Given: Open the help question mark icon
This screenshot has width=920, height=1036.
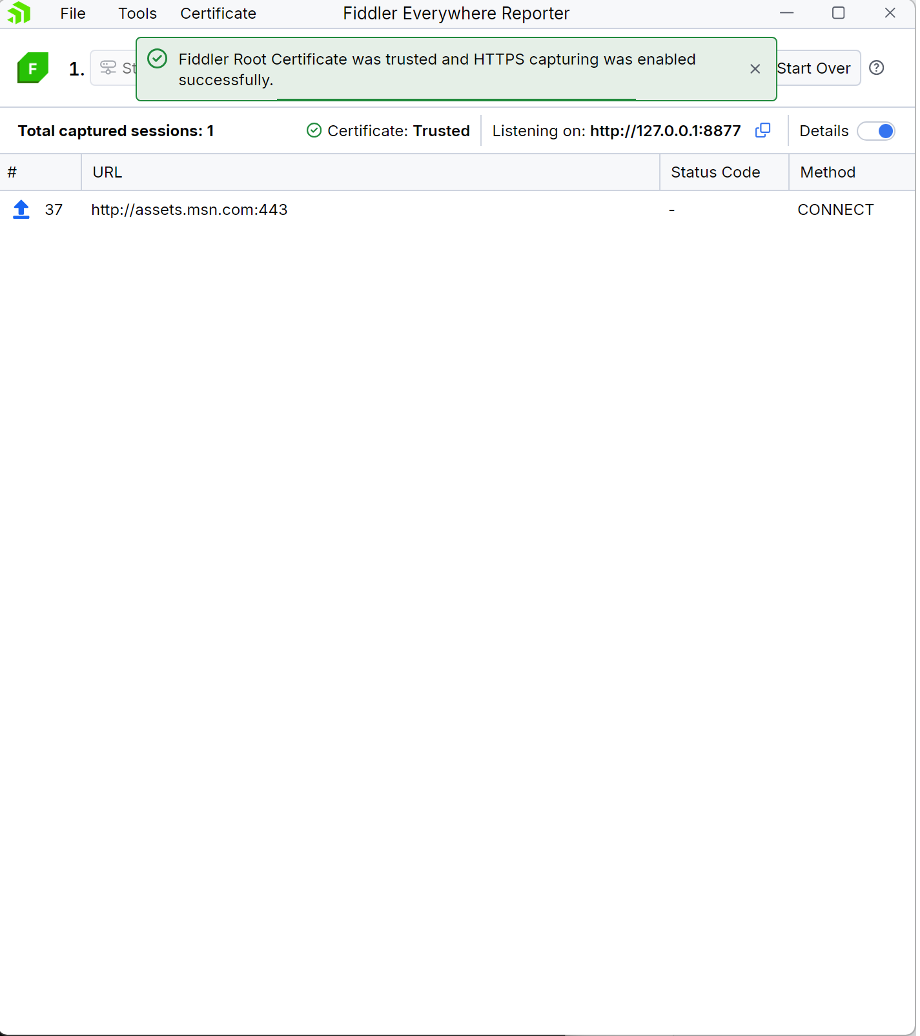Looking at the screenshot, I should coord(876,68).
